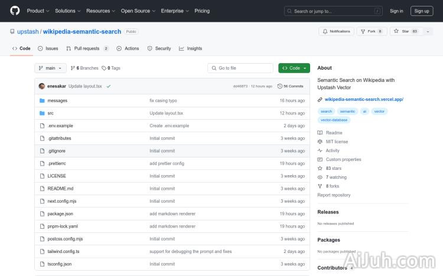Switch to the Security tab
443x276 pixels.
tap(159, 48)
